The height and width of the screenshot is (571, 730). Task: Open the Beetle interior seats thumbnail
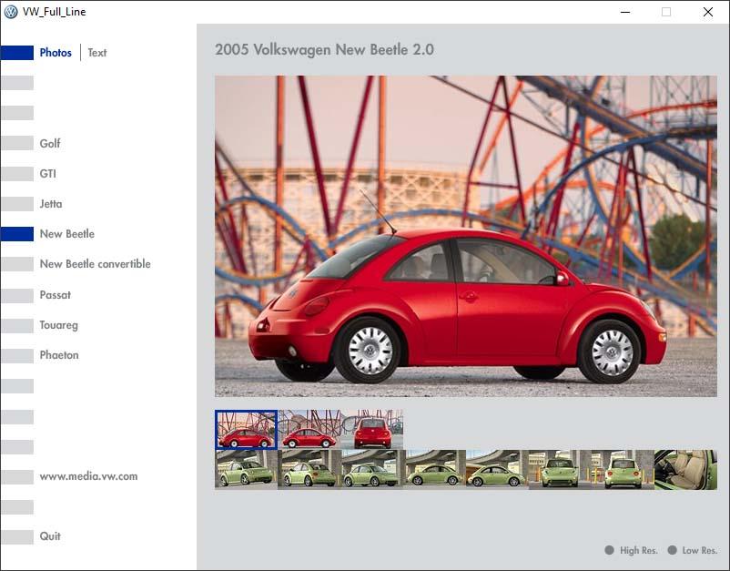(685, 470)
